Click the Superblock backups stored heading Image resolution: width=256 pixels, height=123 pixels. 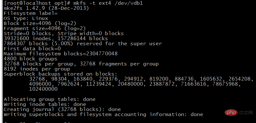[60, 74]
